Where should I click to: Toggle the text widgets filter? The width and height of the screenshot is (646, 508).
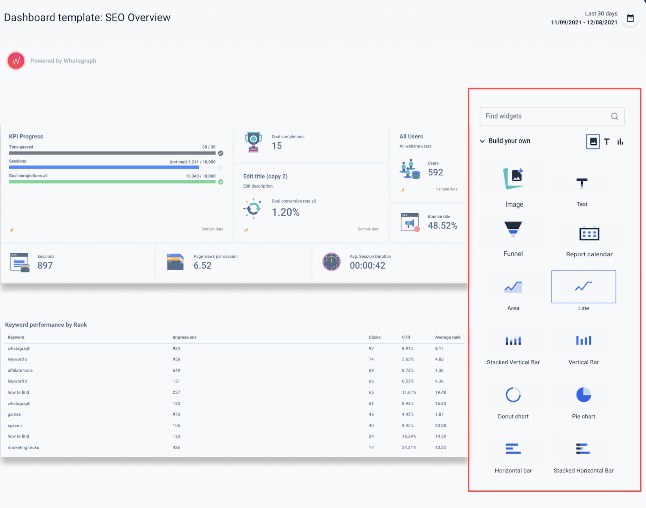pos(607,142)
